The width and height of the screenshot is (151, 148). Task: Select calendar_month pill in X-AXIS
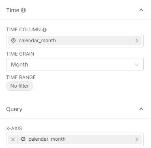coord(75,139)
